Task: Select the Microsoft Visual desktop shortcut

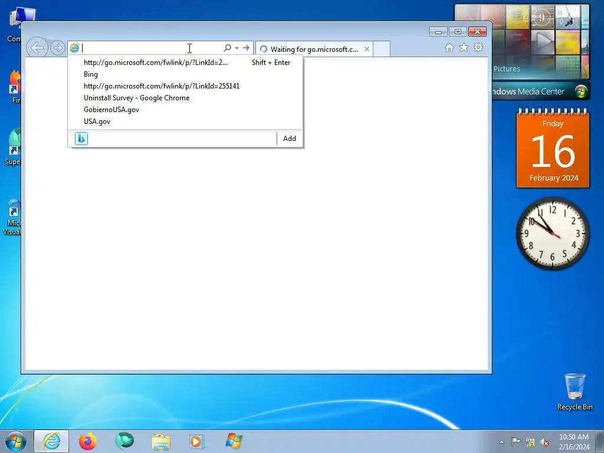Action: pyautogui.click(x=12, y=217)
